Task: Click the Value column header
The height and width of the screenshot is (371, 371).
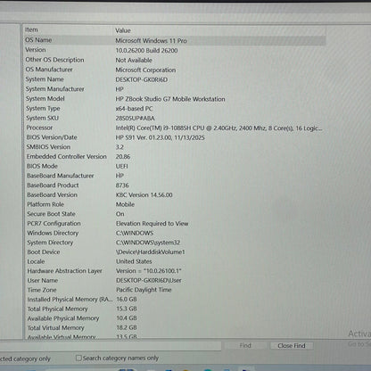Action: (x=219, y=30)
